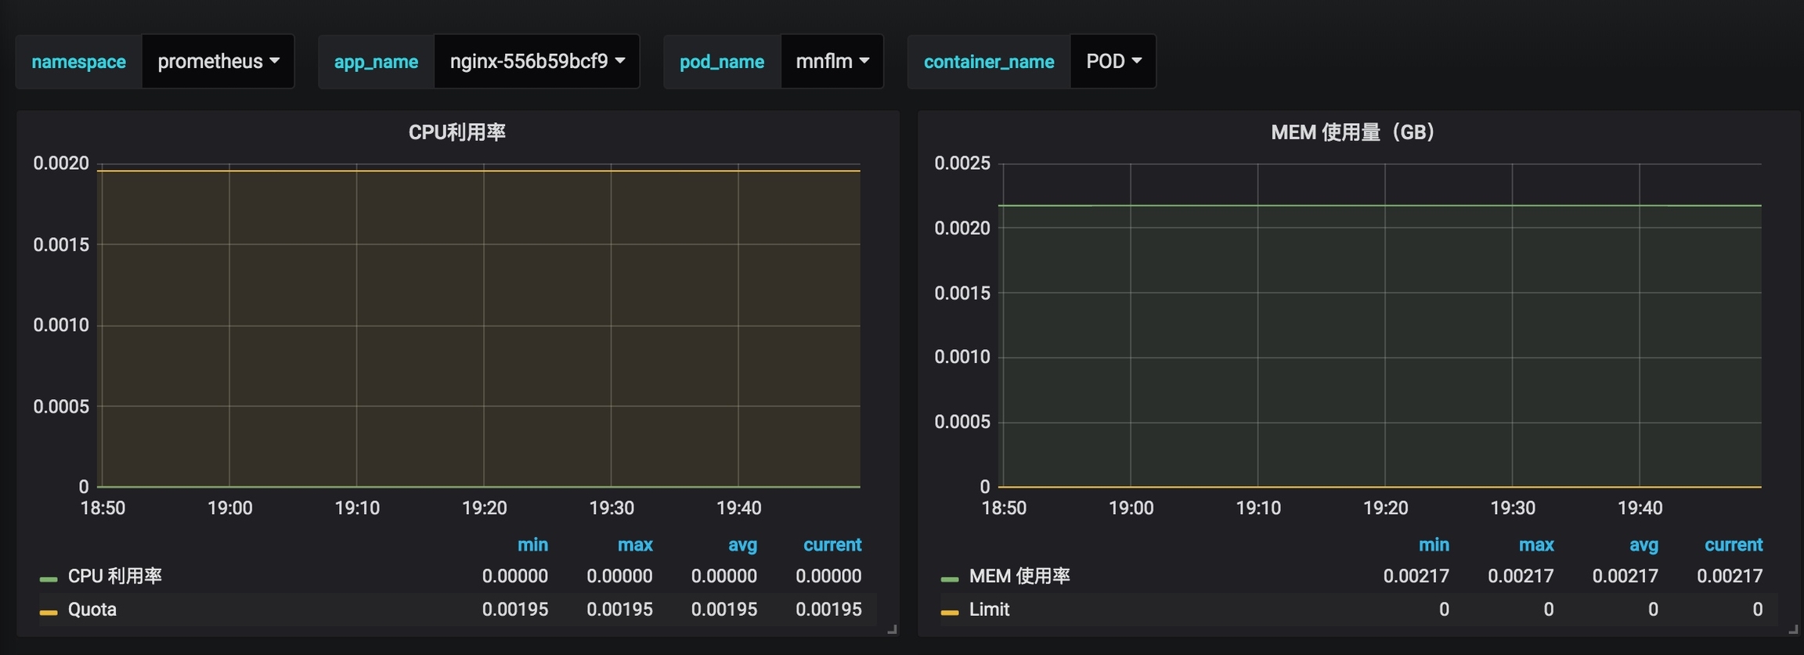The image size is (1804, 655).
Task: Click the yellow Limit series color swatch
Action: tap(950, 612)
